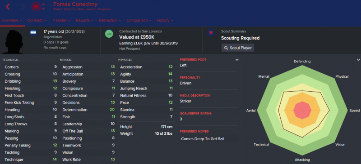Image resolution: width=361 pixels, height=164 pixels.
Task: Open the Interaction menu
Action: [x=110, y=20]
